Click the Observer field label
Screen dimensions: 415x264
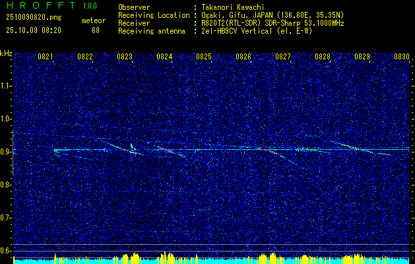[134, 7]
